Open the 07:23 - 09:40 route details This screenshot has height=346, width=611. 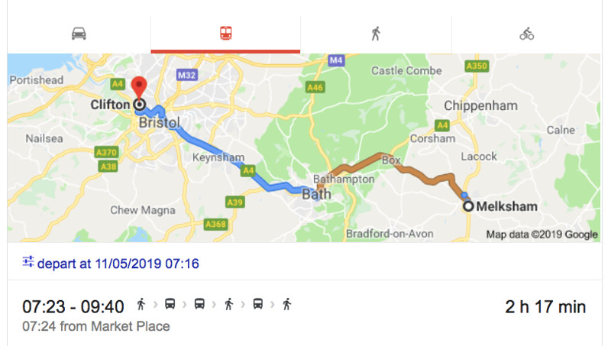click(x=73, y=307)
